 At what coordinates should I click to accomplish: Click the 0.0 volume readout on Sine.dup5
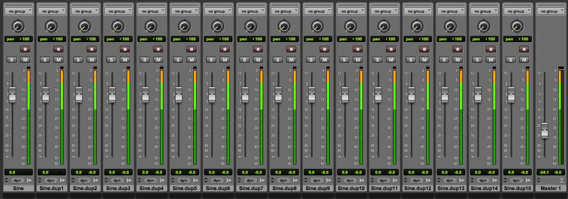coord(179,172)
